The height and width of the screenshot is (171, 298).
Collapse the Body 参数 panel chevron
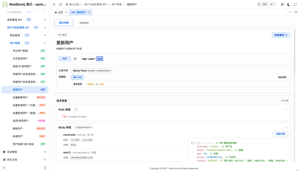[286, 127]
